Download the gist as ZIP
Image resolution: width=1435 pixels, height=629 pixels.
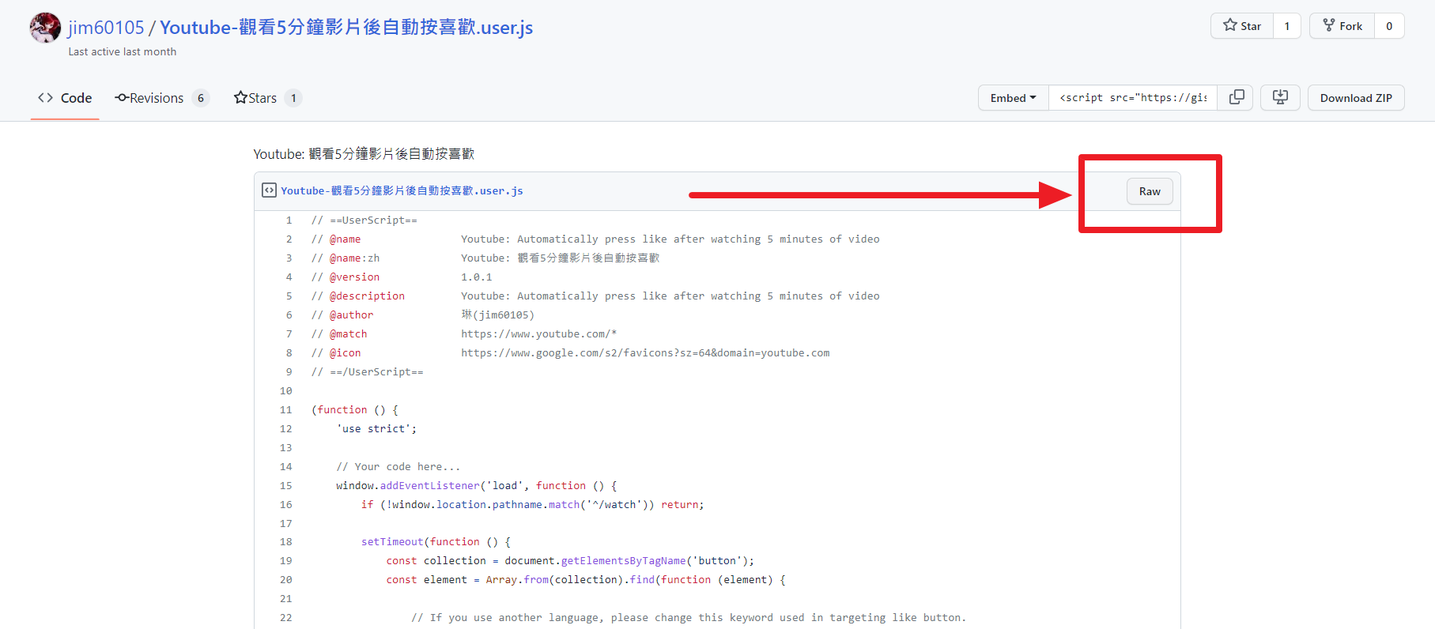[1355, 98]
